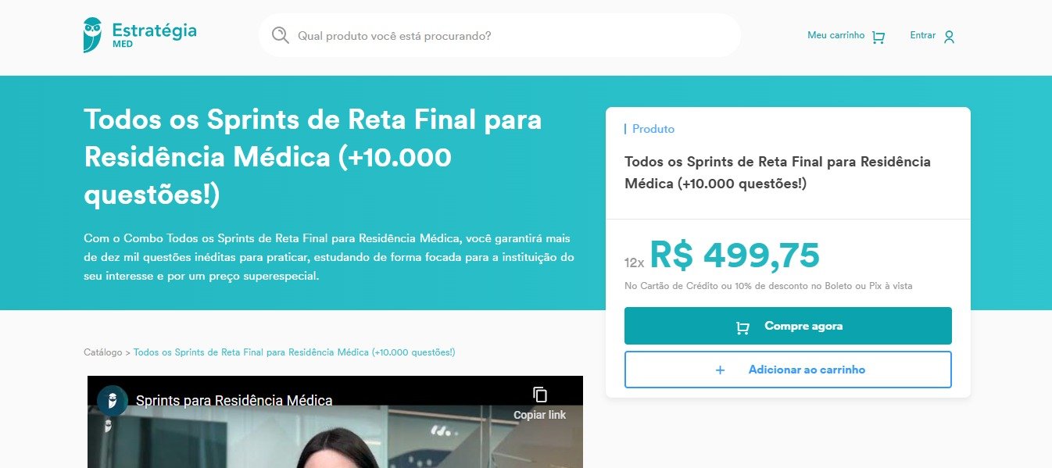Screen dimensions: 1052x468
Task: Click the user profile icon beside Entrar
Action: pyautogui.click(x=949, y=37)
